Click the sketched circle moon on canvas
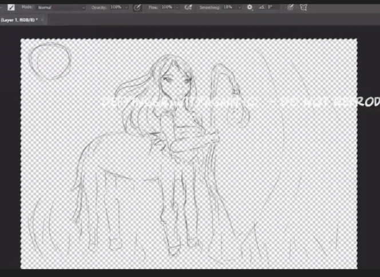This screenshot has width=380, height=277. [x=50, y=61]
